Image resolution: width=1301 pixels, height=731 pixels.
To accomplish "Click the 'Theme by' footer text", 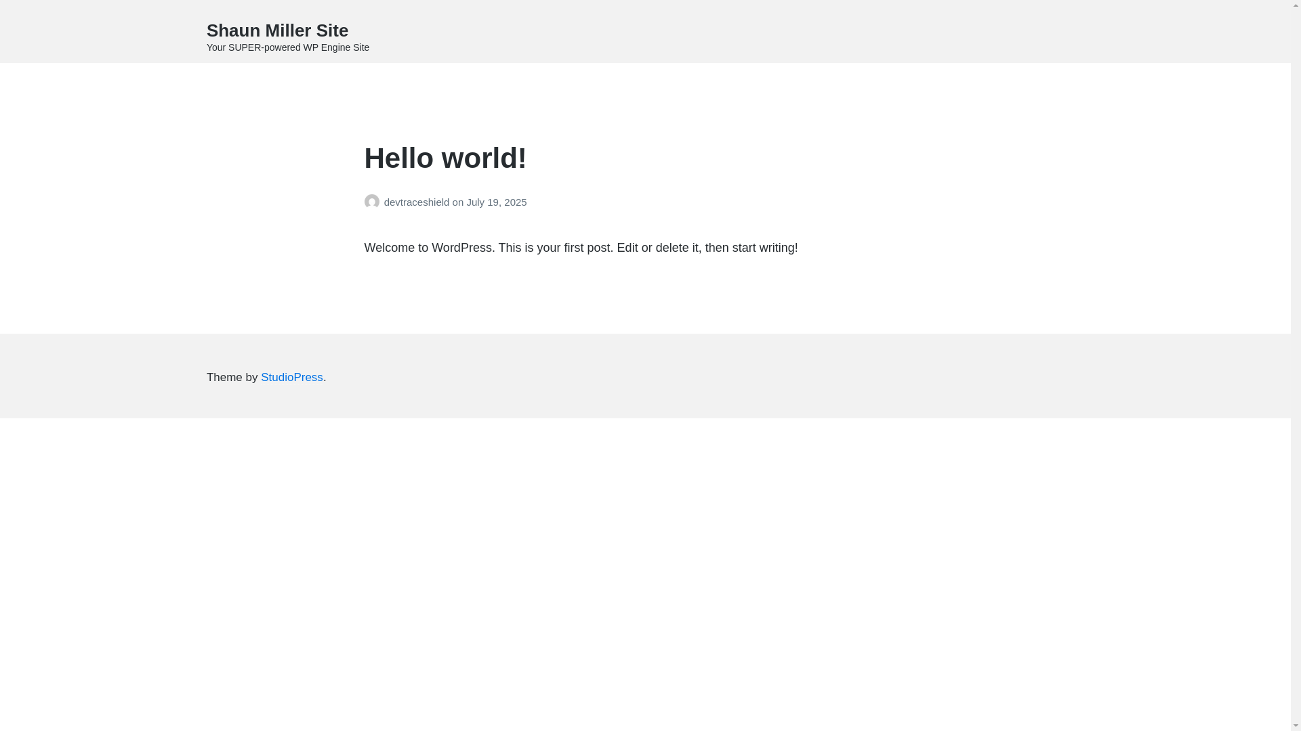I will (x=232, y=378).
